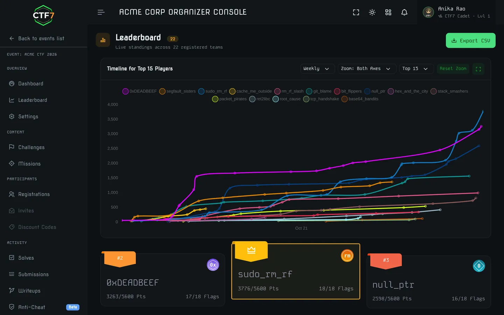The height and width of the screenshot is (315, 504).
Task: Click packet_pirates legend color swatch
Action: (x=215, y=99)
